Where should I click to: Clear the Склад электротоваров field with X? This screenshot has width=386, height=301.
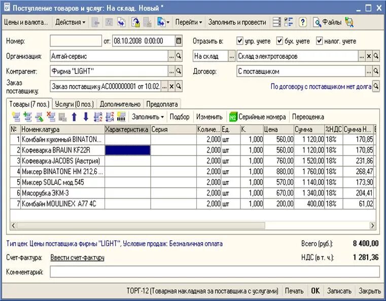pyautogui.click(x=369, y=56)
